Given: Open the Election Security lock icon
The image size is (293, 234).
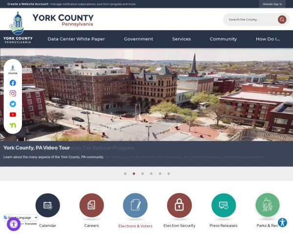Looking at the screenshot, I should tap(179, 205).
